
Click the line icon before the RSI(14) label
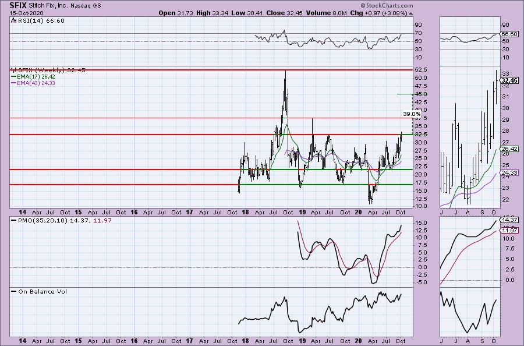point(13,20)
